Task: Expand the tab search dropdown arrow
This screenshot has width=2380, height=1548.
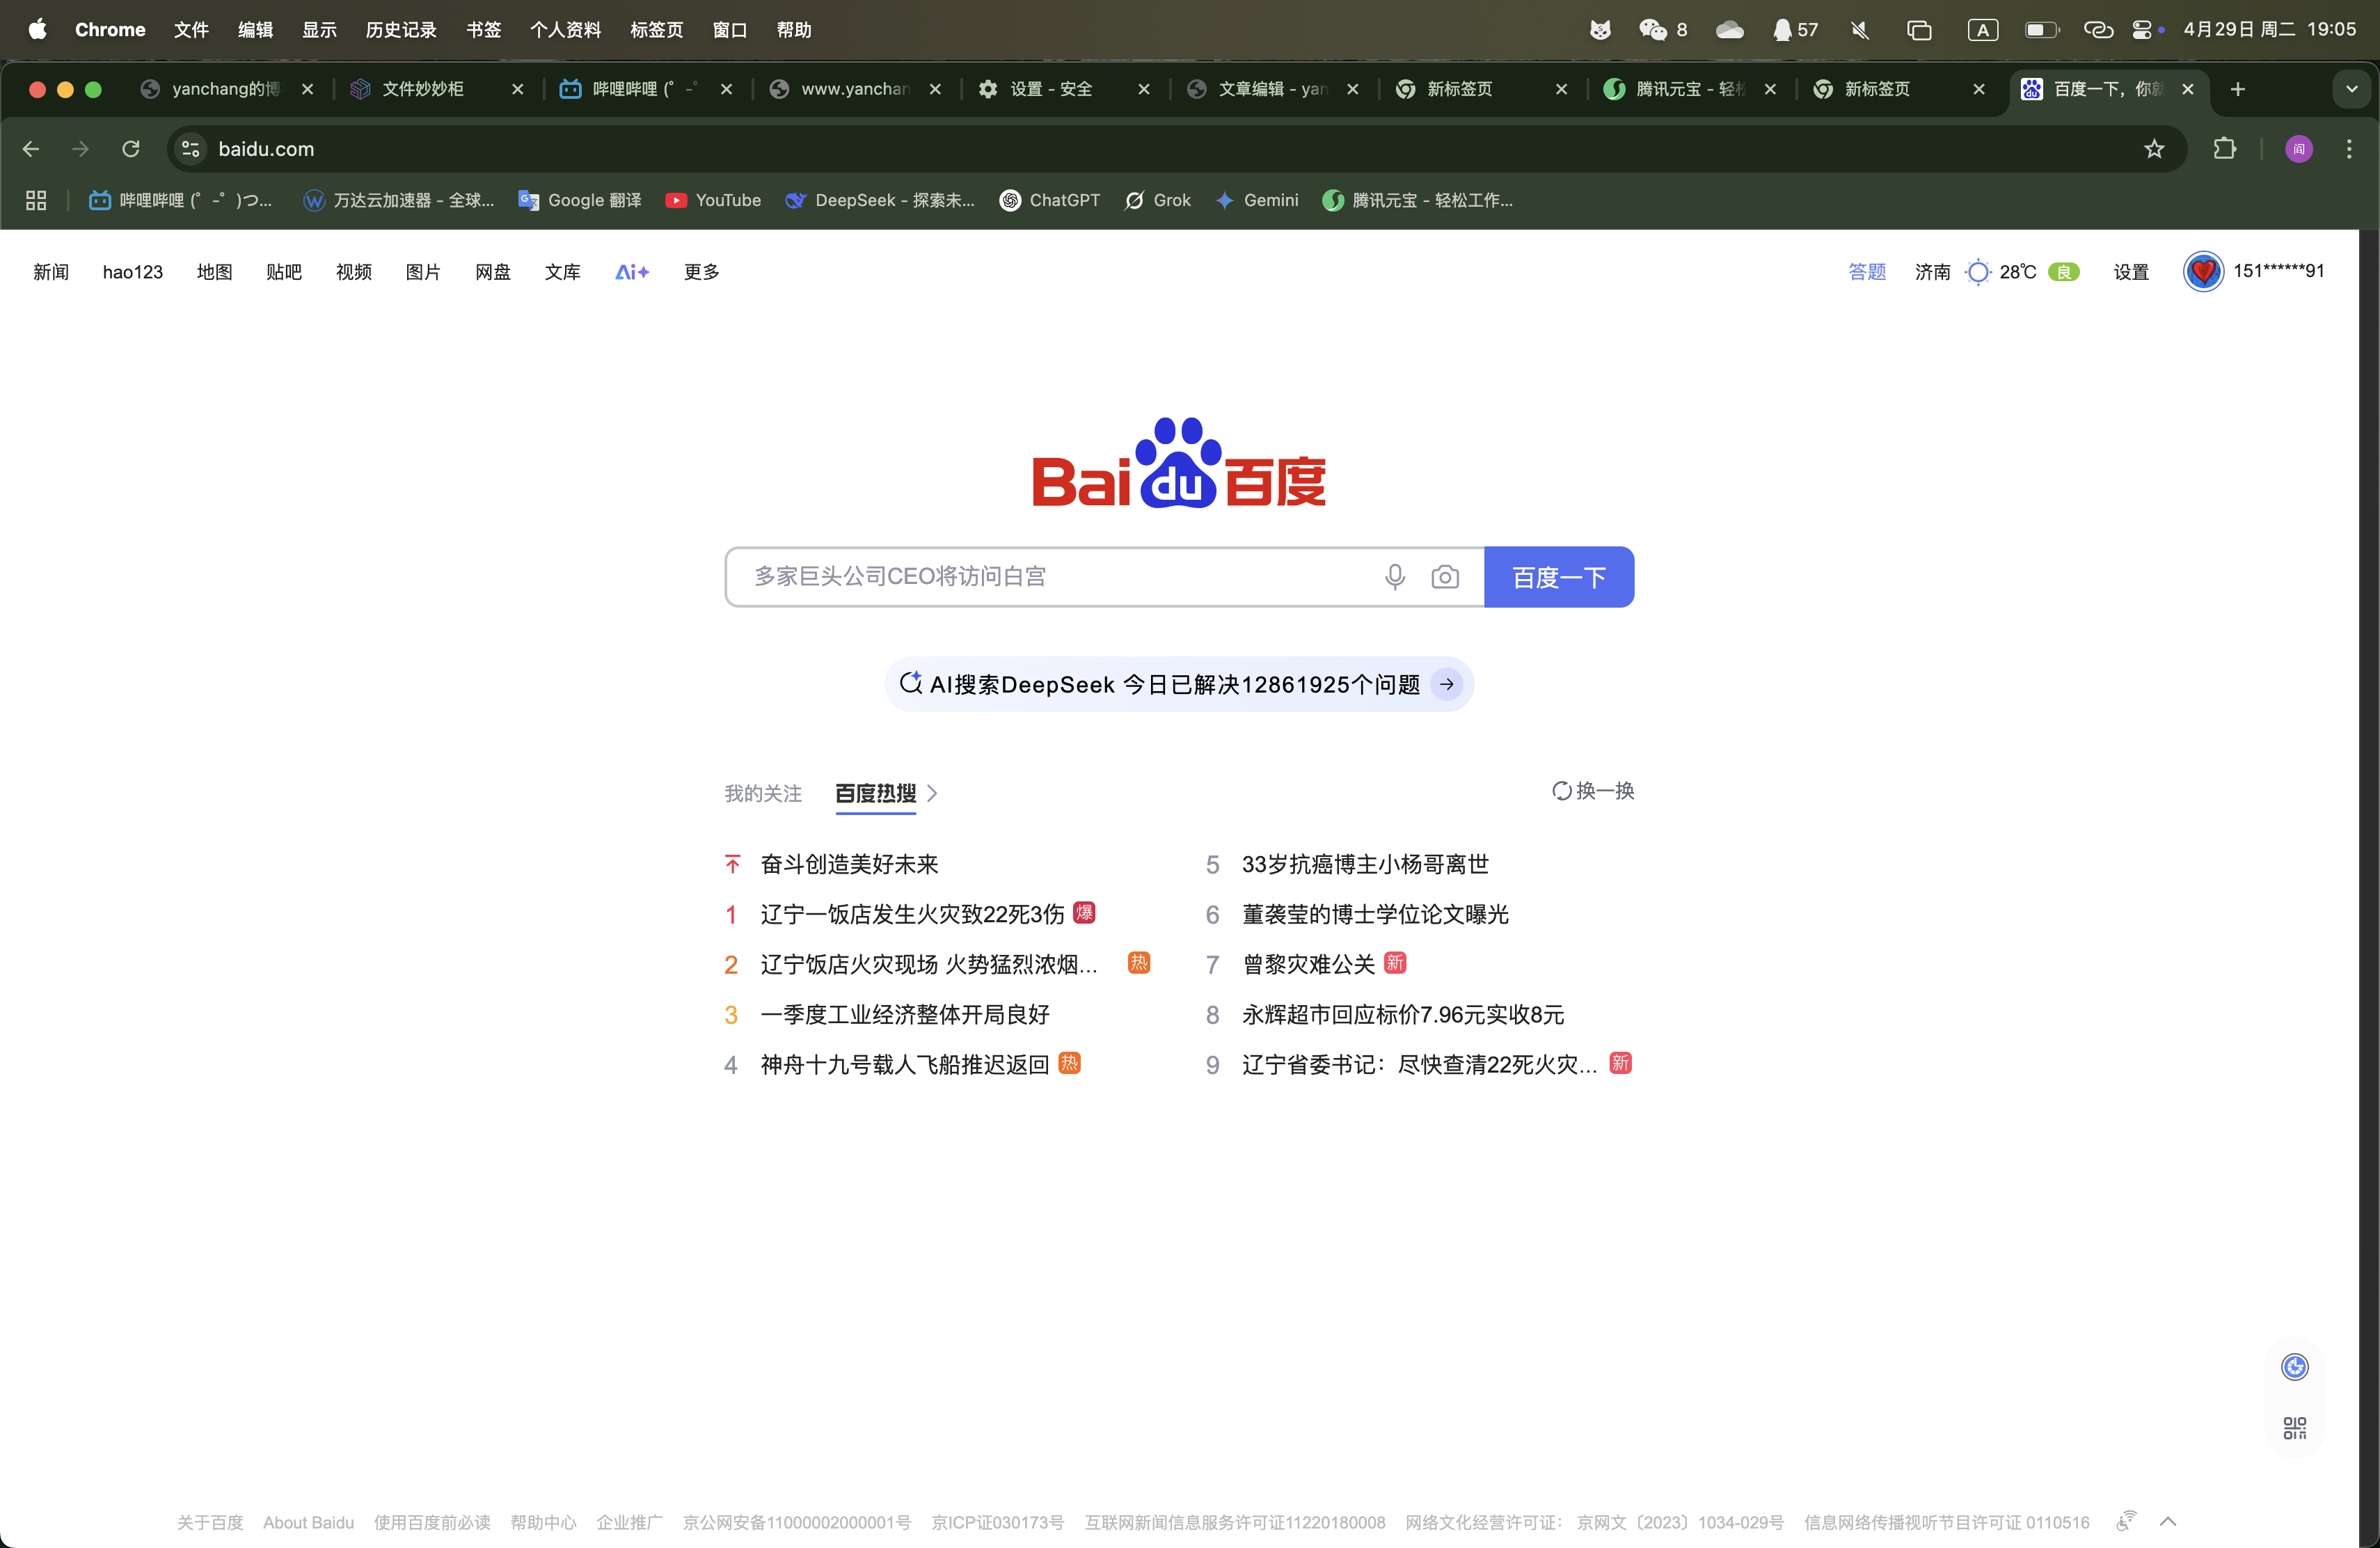Action: 2351,89
